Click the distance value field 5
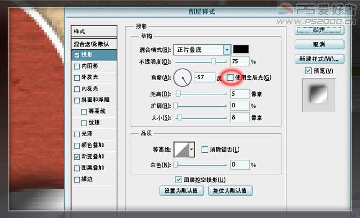Viewport: 360px width, 218px height. [240, 94]
